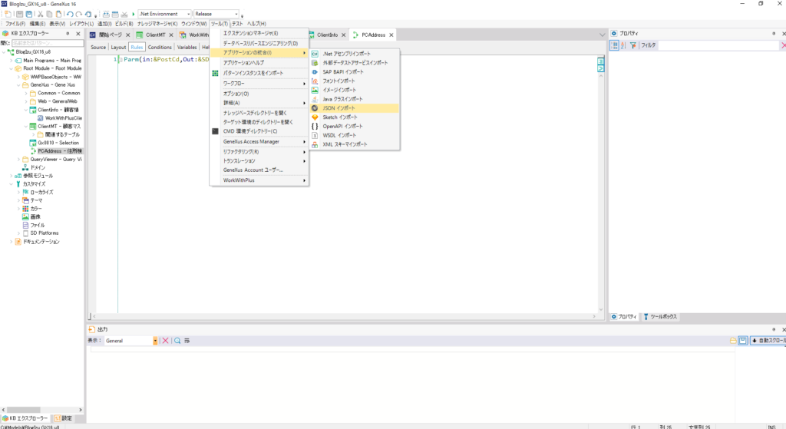
Task: Open the document tabs overflow dropdown
Action: pyautogui.click(x=602, y=35)
